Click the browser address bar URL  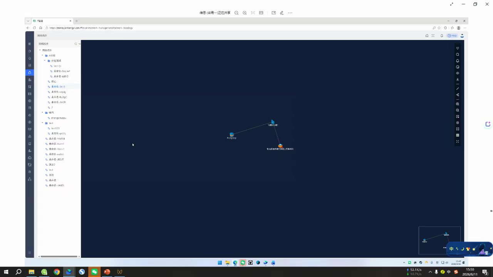click(x=91, y=28)
